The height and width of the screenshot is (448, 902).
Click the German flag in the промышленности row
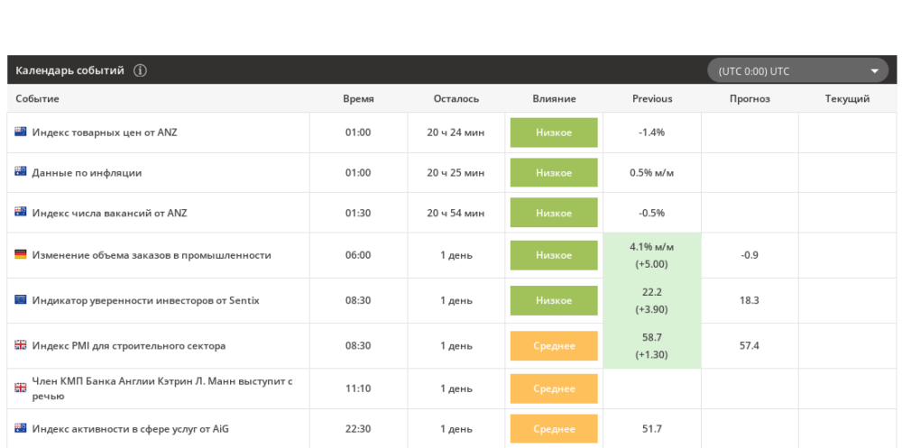click(21, 255)
